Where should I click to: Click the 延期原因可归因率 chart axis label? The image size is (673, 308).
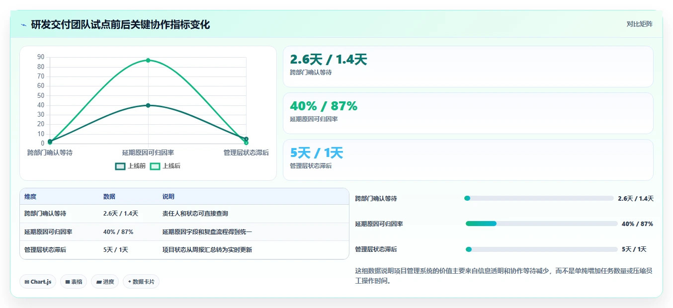click(148, 153)
